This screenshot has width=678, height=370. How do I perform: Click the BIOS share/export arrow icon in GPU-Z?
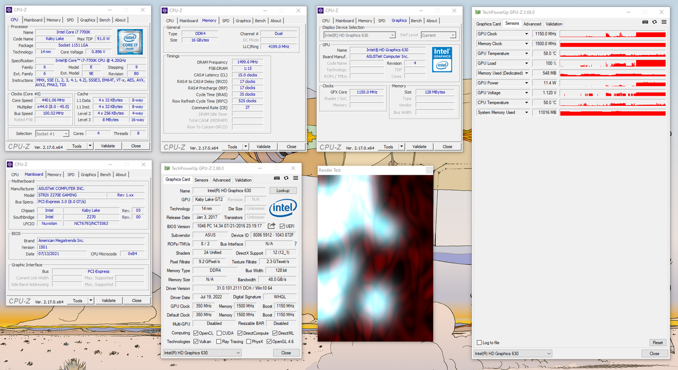pos(271,226)
